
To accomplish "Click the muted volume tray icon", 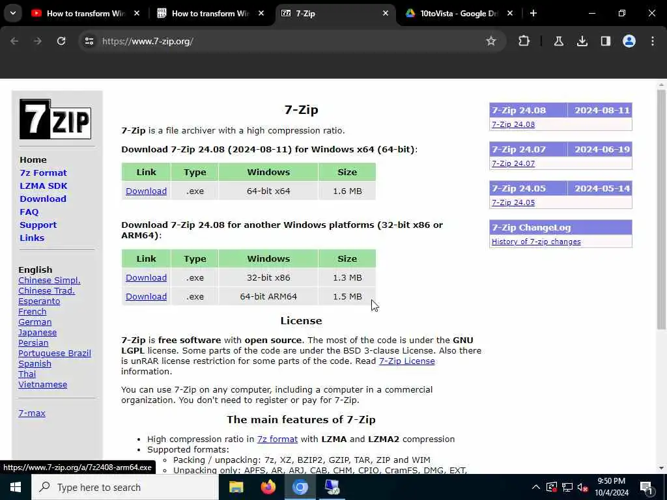I will pos(583,487).
